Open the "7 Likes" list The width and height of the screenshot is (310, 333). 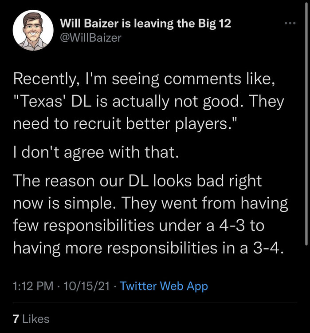31,318
